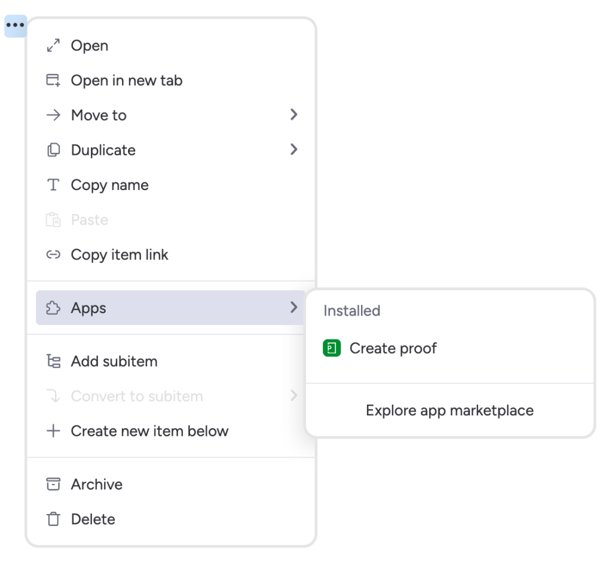Click the Installed section header
The height and width of the screenshot is (563, 612).
tap(351, 311)
